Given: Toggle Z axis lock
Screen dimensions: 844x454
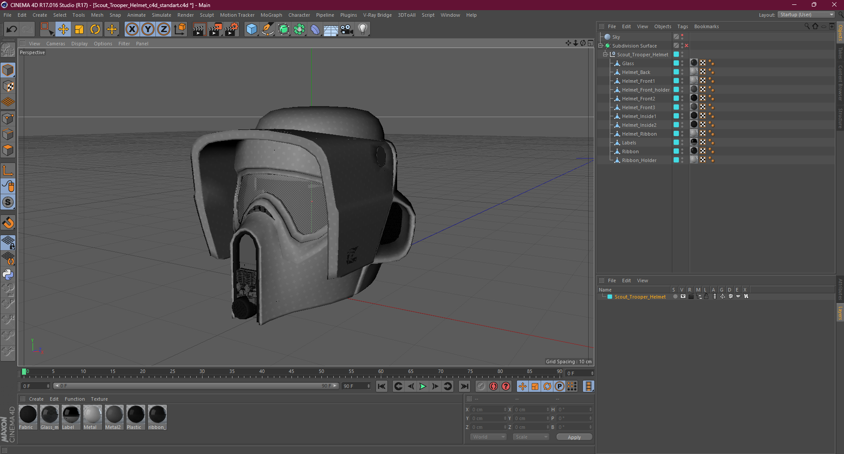Looking at the screenshot, I should click(x=164, y=30).
